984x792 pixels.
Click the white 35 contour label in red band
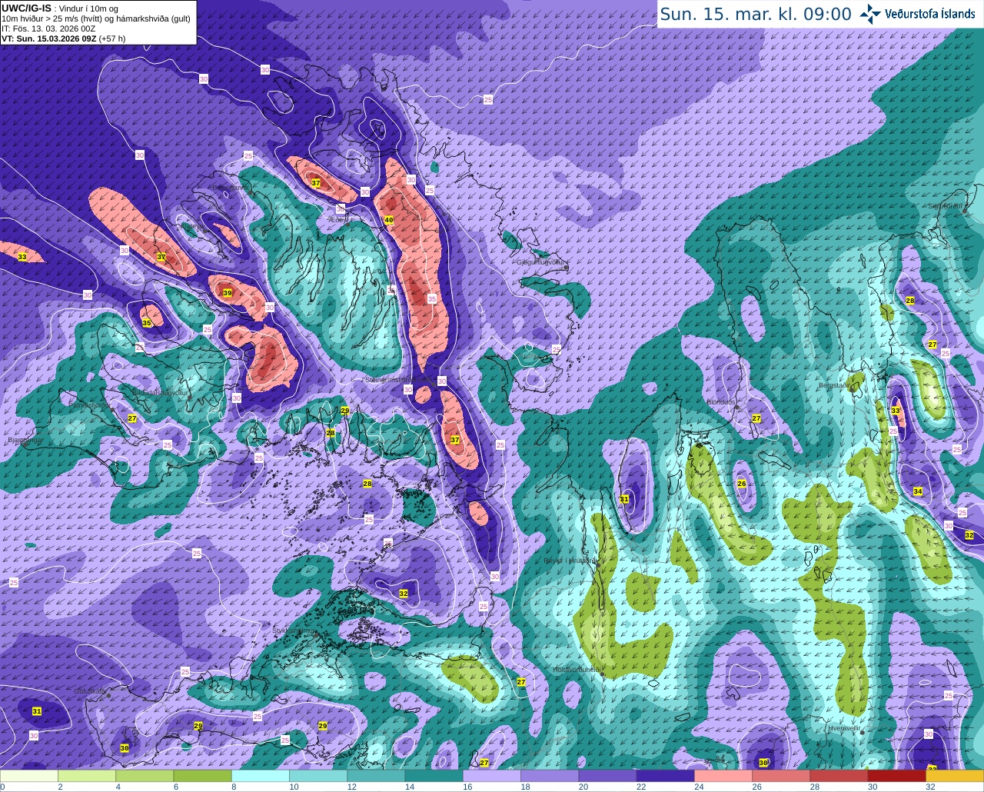(x=432, y=298)
